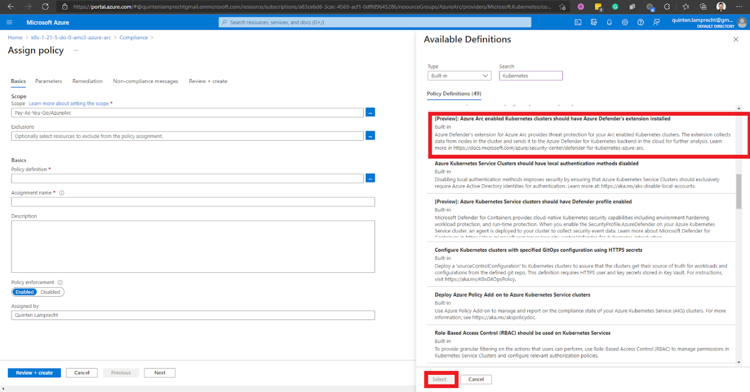
Task: Click Cancel in Assign policy footer
Action: (82, 373)
